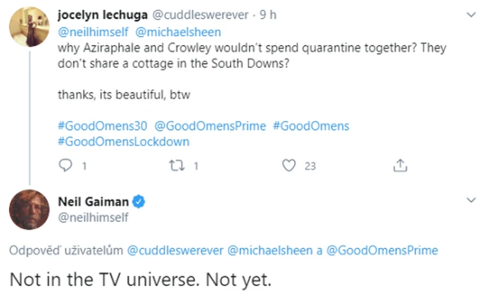Visit @GoodOmensPrime mention in tweet body
Viewport: 489px width, 295px height.
tap(210, 126)
